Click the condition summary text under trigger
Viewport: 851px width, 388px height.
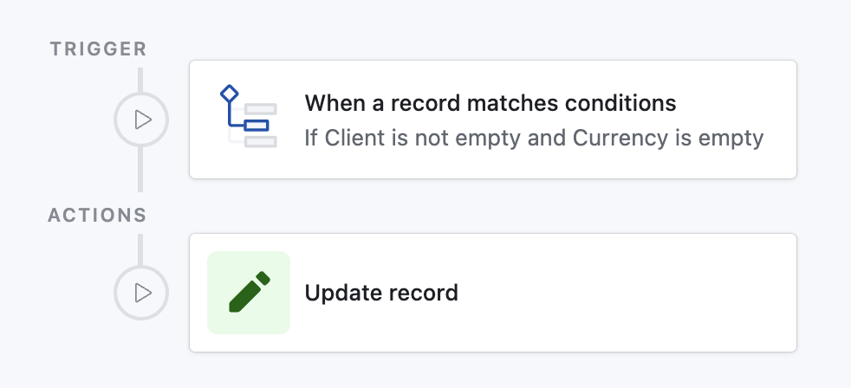[x=534, y=138]
